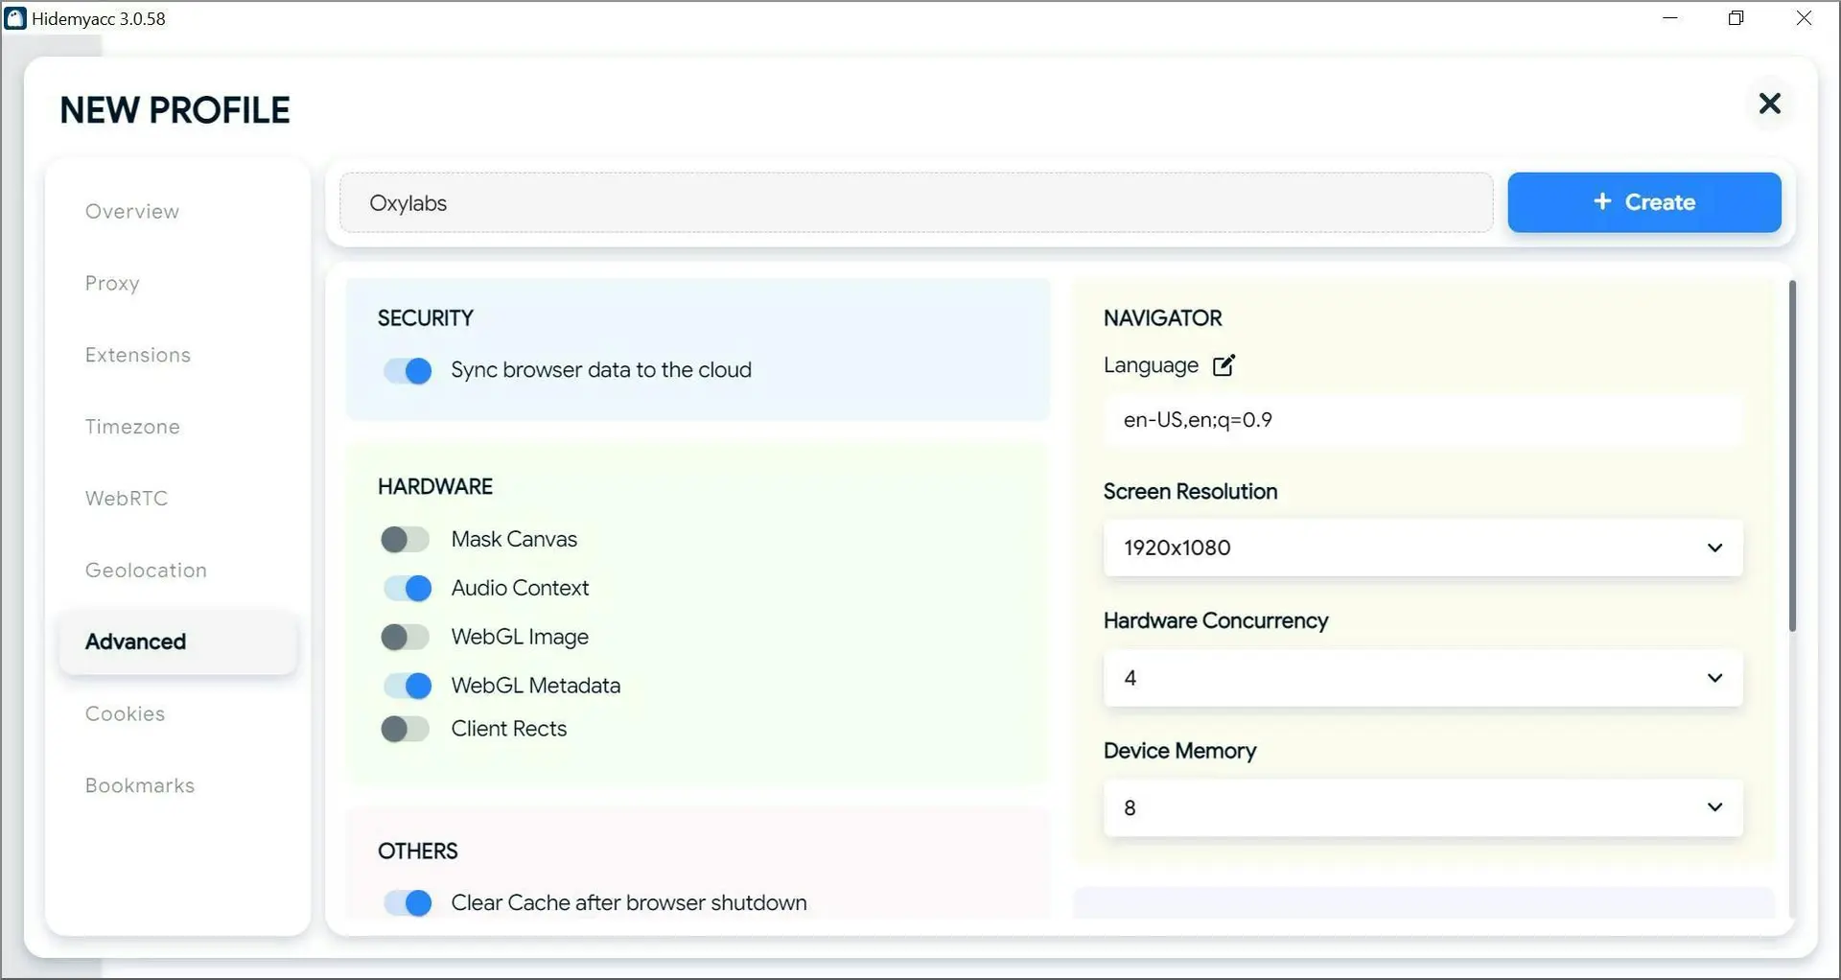The height and width of the screenshot is (980, 1841).
Task: Click the vertical scrollbar in the settings panel
Action: coord(1791,456)
